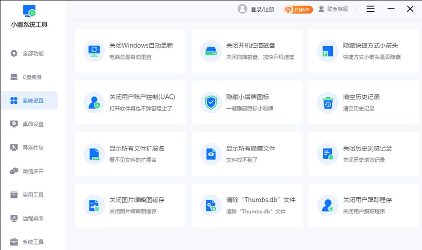Click the 显示所有隐藏文件 eye file icon
This screenshot has width=422, height=250.
tap(211, 154)
